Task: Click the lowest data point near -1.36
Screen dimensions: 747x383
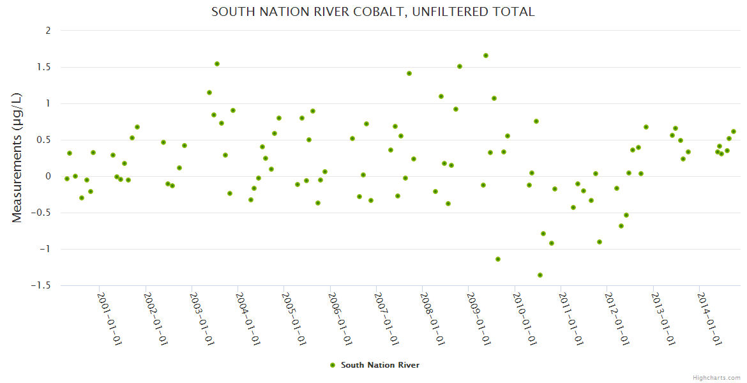Action: pos(540,275)
